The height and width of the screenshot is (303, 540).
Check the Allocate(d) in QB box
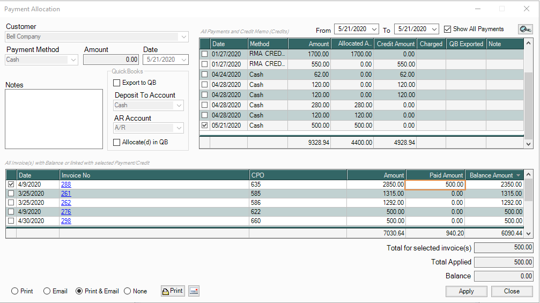[117, 142]
